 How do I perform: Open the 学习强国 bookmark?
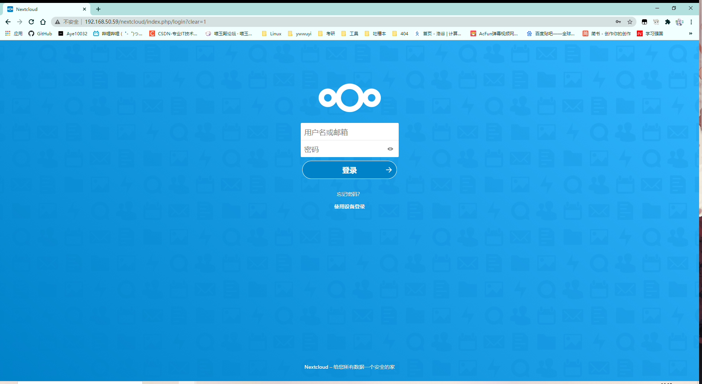650,33
